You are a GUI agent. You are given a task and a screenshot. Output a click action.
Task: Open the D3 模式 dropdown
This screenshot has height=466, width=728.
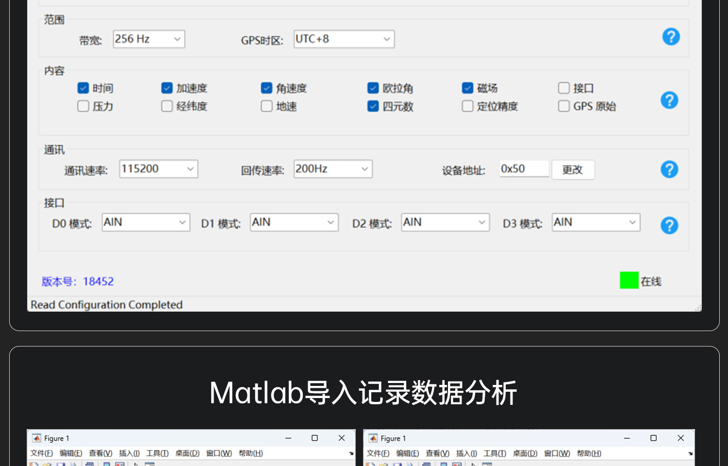[x=596, y=222]
